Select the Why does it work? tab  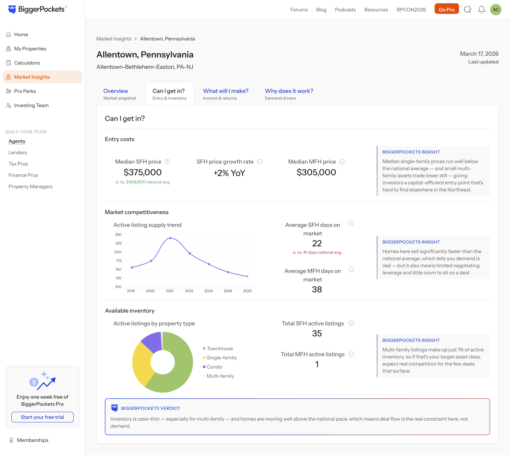click(x=289, y=94)
